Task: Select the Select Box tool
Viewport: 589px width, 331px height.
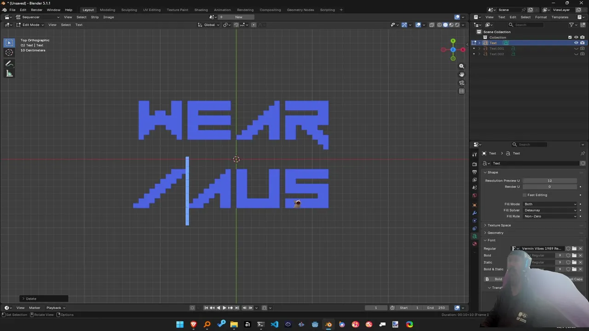Action: coord(9,43)
